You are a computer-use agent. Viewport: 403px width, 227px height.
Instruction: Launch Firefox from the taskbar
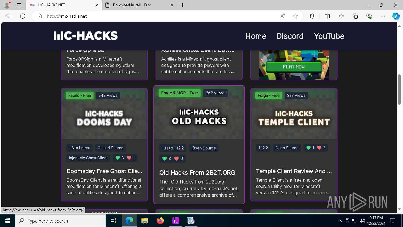(x=160, y=221)
